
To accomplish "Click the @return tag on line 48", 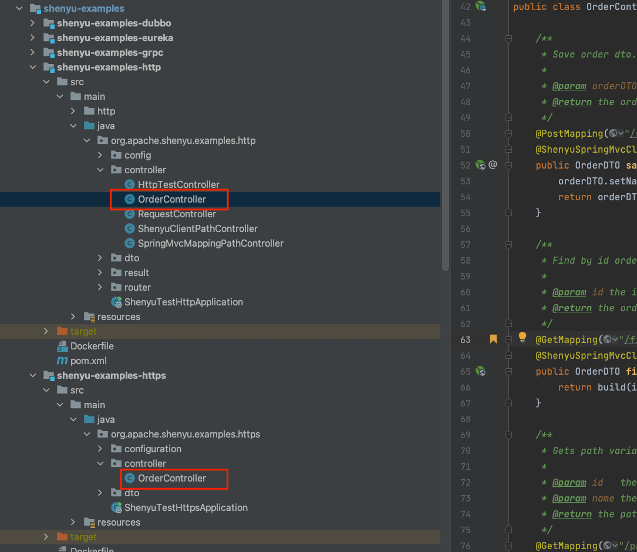I will (572, 102).
